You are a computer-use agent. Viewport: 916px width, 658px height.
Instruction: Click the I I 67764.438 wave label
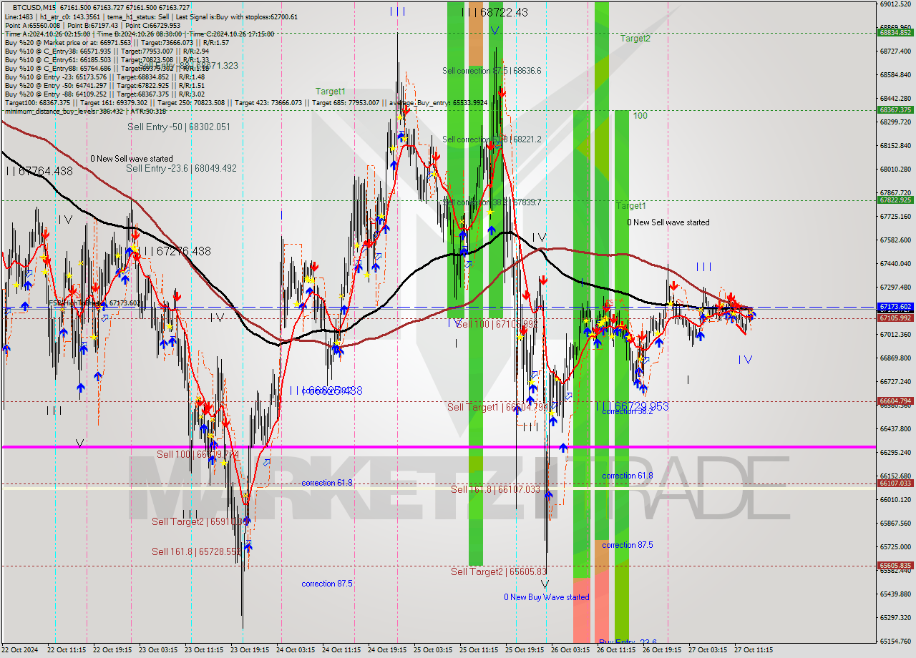coord(39,171)
